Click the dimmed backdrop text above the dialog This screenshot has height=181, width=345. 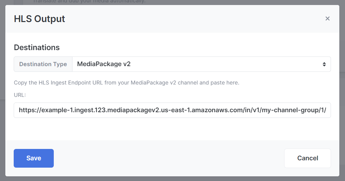coord(89,2)
